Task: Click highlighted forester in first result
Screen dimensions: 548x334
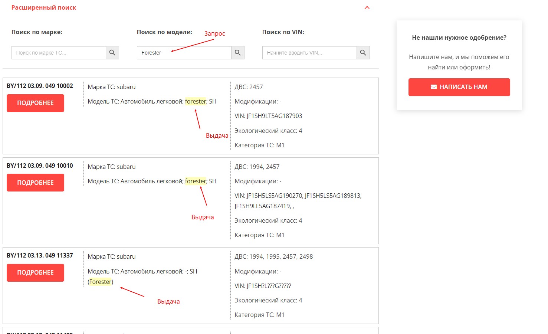Action: point(196,102)
